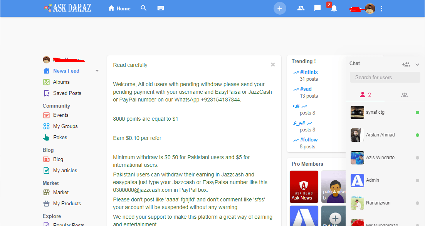
Task: Expand the News Feed dropdown arrow
Action: point(97,71)
